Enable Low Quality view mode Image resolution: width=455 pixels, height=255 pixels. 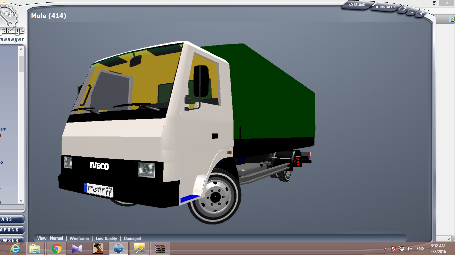[x=106, y=238]
